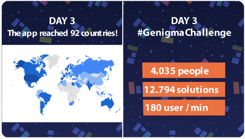This screenshot has height=139, width=245.
Task: Select the '4.035 people' orange box
Action: 184,70
